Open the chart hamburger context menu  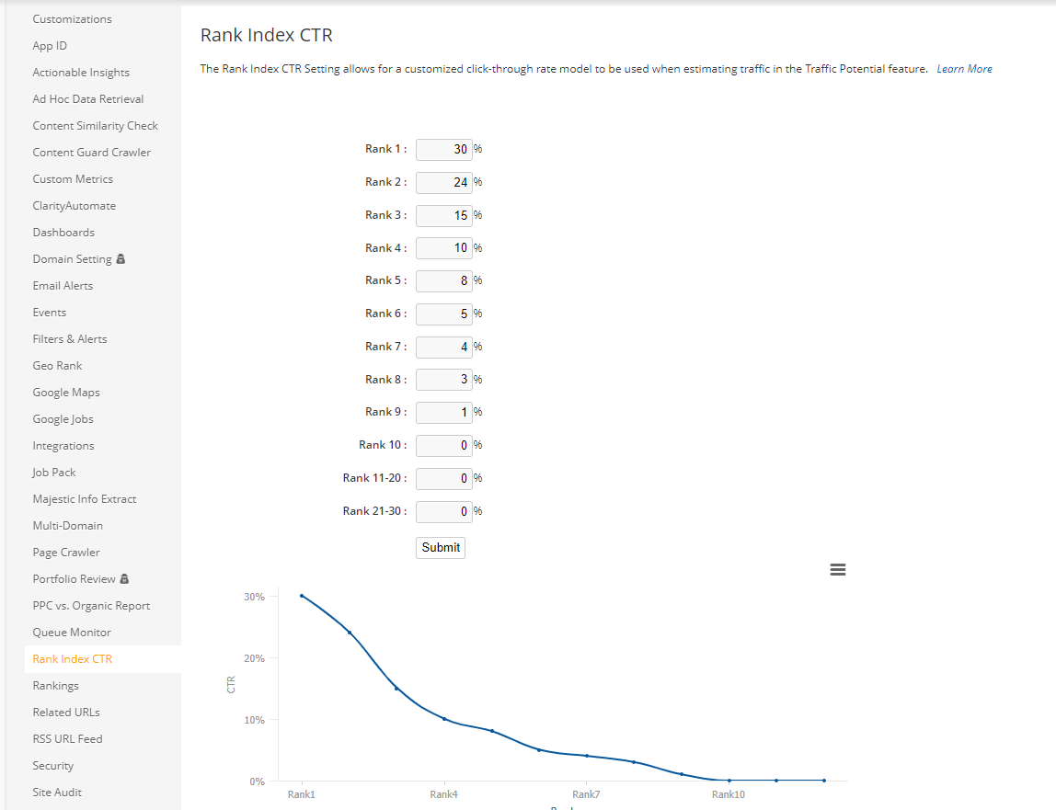(x=837, y=570)
